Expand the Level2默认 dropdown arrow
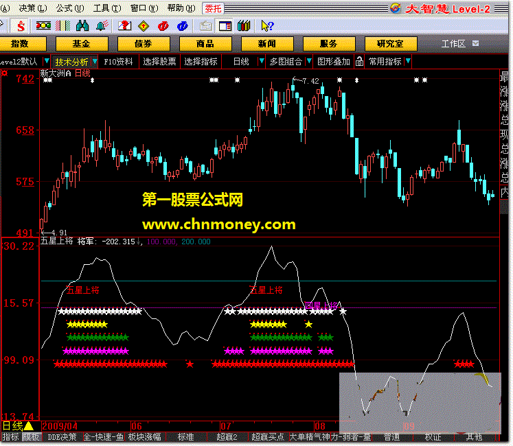This screenshot has height=446, width=513. tap(47, 61)
